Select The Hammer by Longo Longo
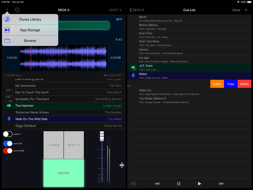The height and width of the screenshot is (190, 253). (64, 106)
